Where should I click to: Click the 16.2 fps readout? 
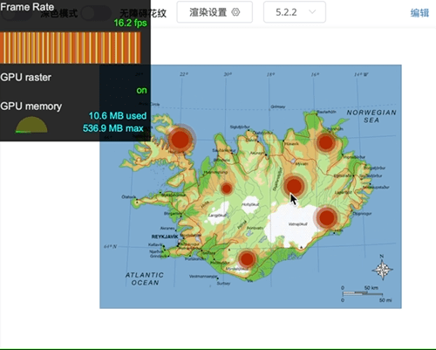[130, 23]
